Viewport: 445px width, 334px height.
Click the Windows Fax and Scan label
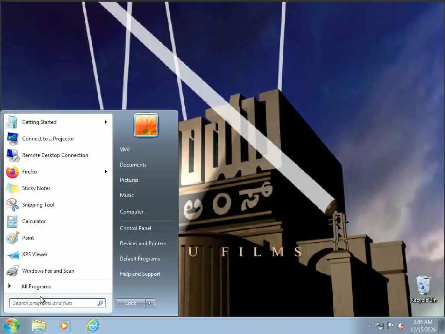tap(48, 271)
